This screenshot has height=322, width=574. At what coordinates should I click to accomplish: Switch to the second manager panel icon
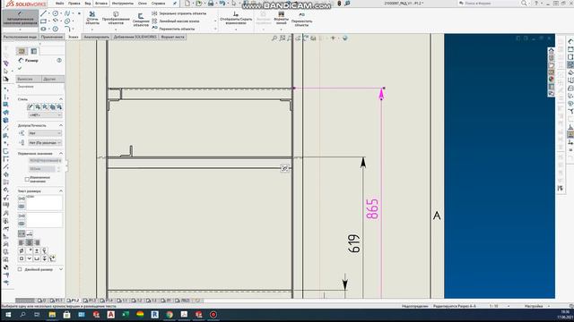coord(34,51)
